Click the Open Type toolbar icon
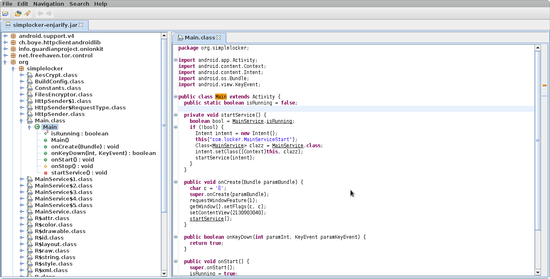The height and width of the screenshot is (279, 550). coord(18,13)
